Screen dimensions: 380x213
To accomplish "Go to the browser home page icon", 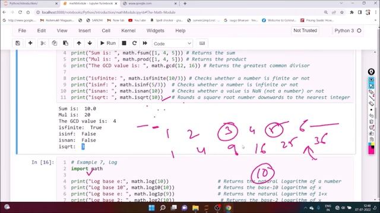I will coord(28,12).
